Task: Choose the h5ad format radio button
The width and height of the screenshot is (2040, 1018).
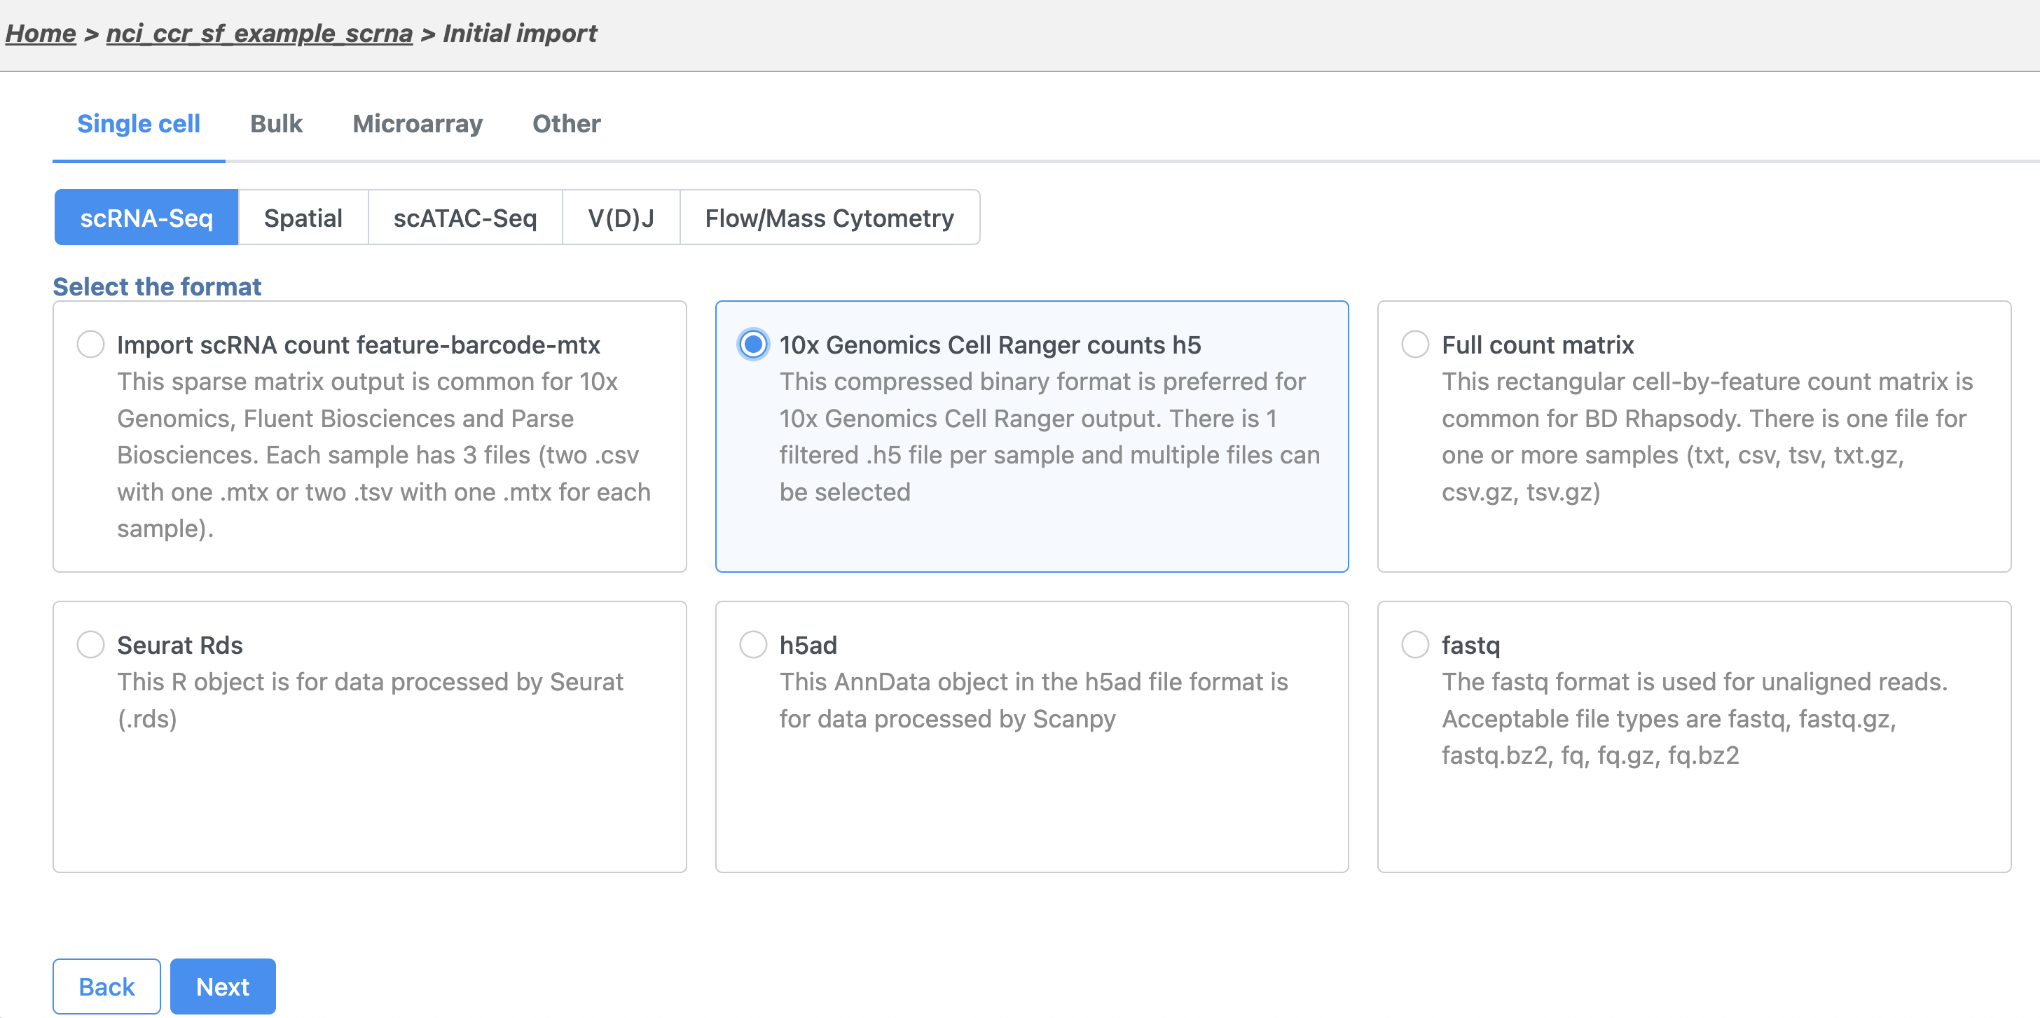Action: click(752, 644)
